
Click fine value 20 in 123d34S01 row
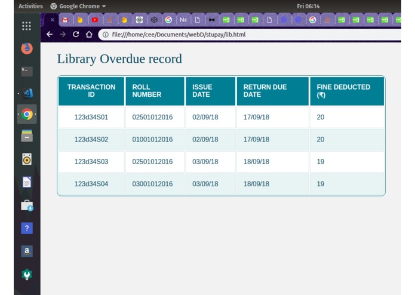[x=321, y=117]
